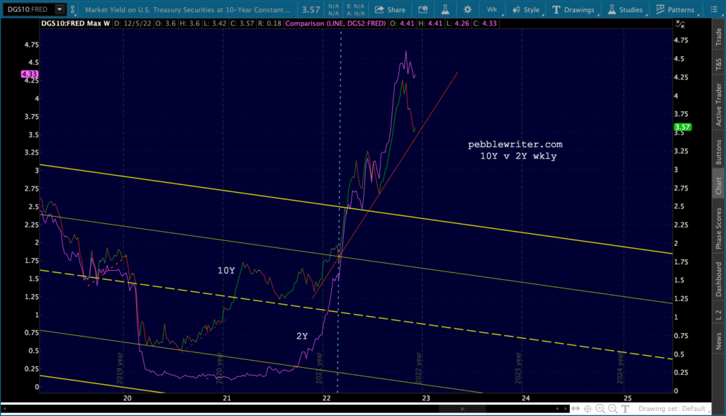Click the 'D: 12/5/22' date readout

click(133, 23)
